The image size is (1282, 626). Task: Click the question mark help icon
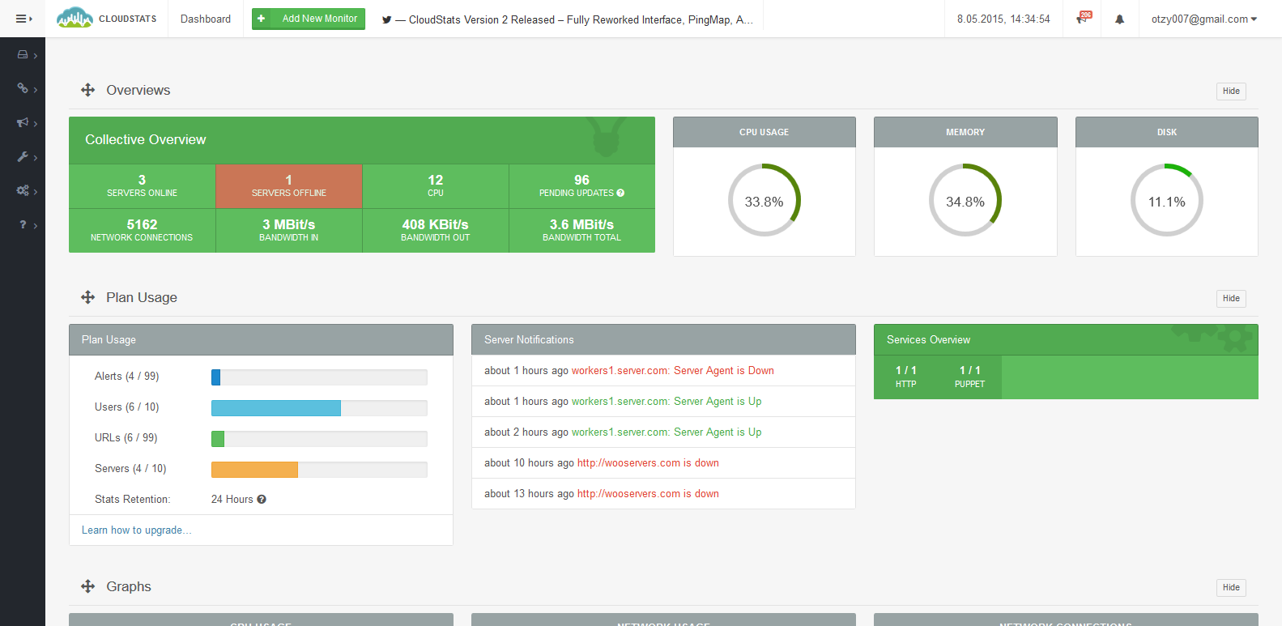(x=23, y=224)
